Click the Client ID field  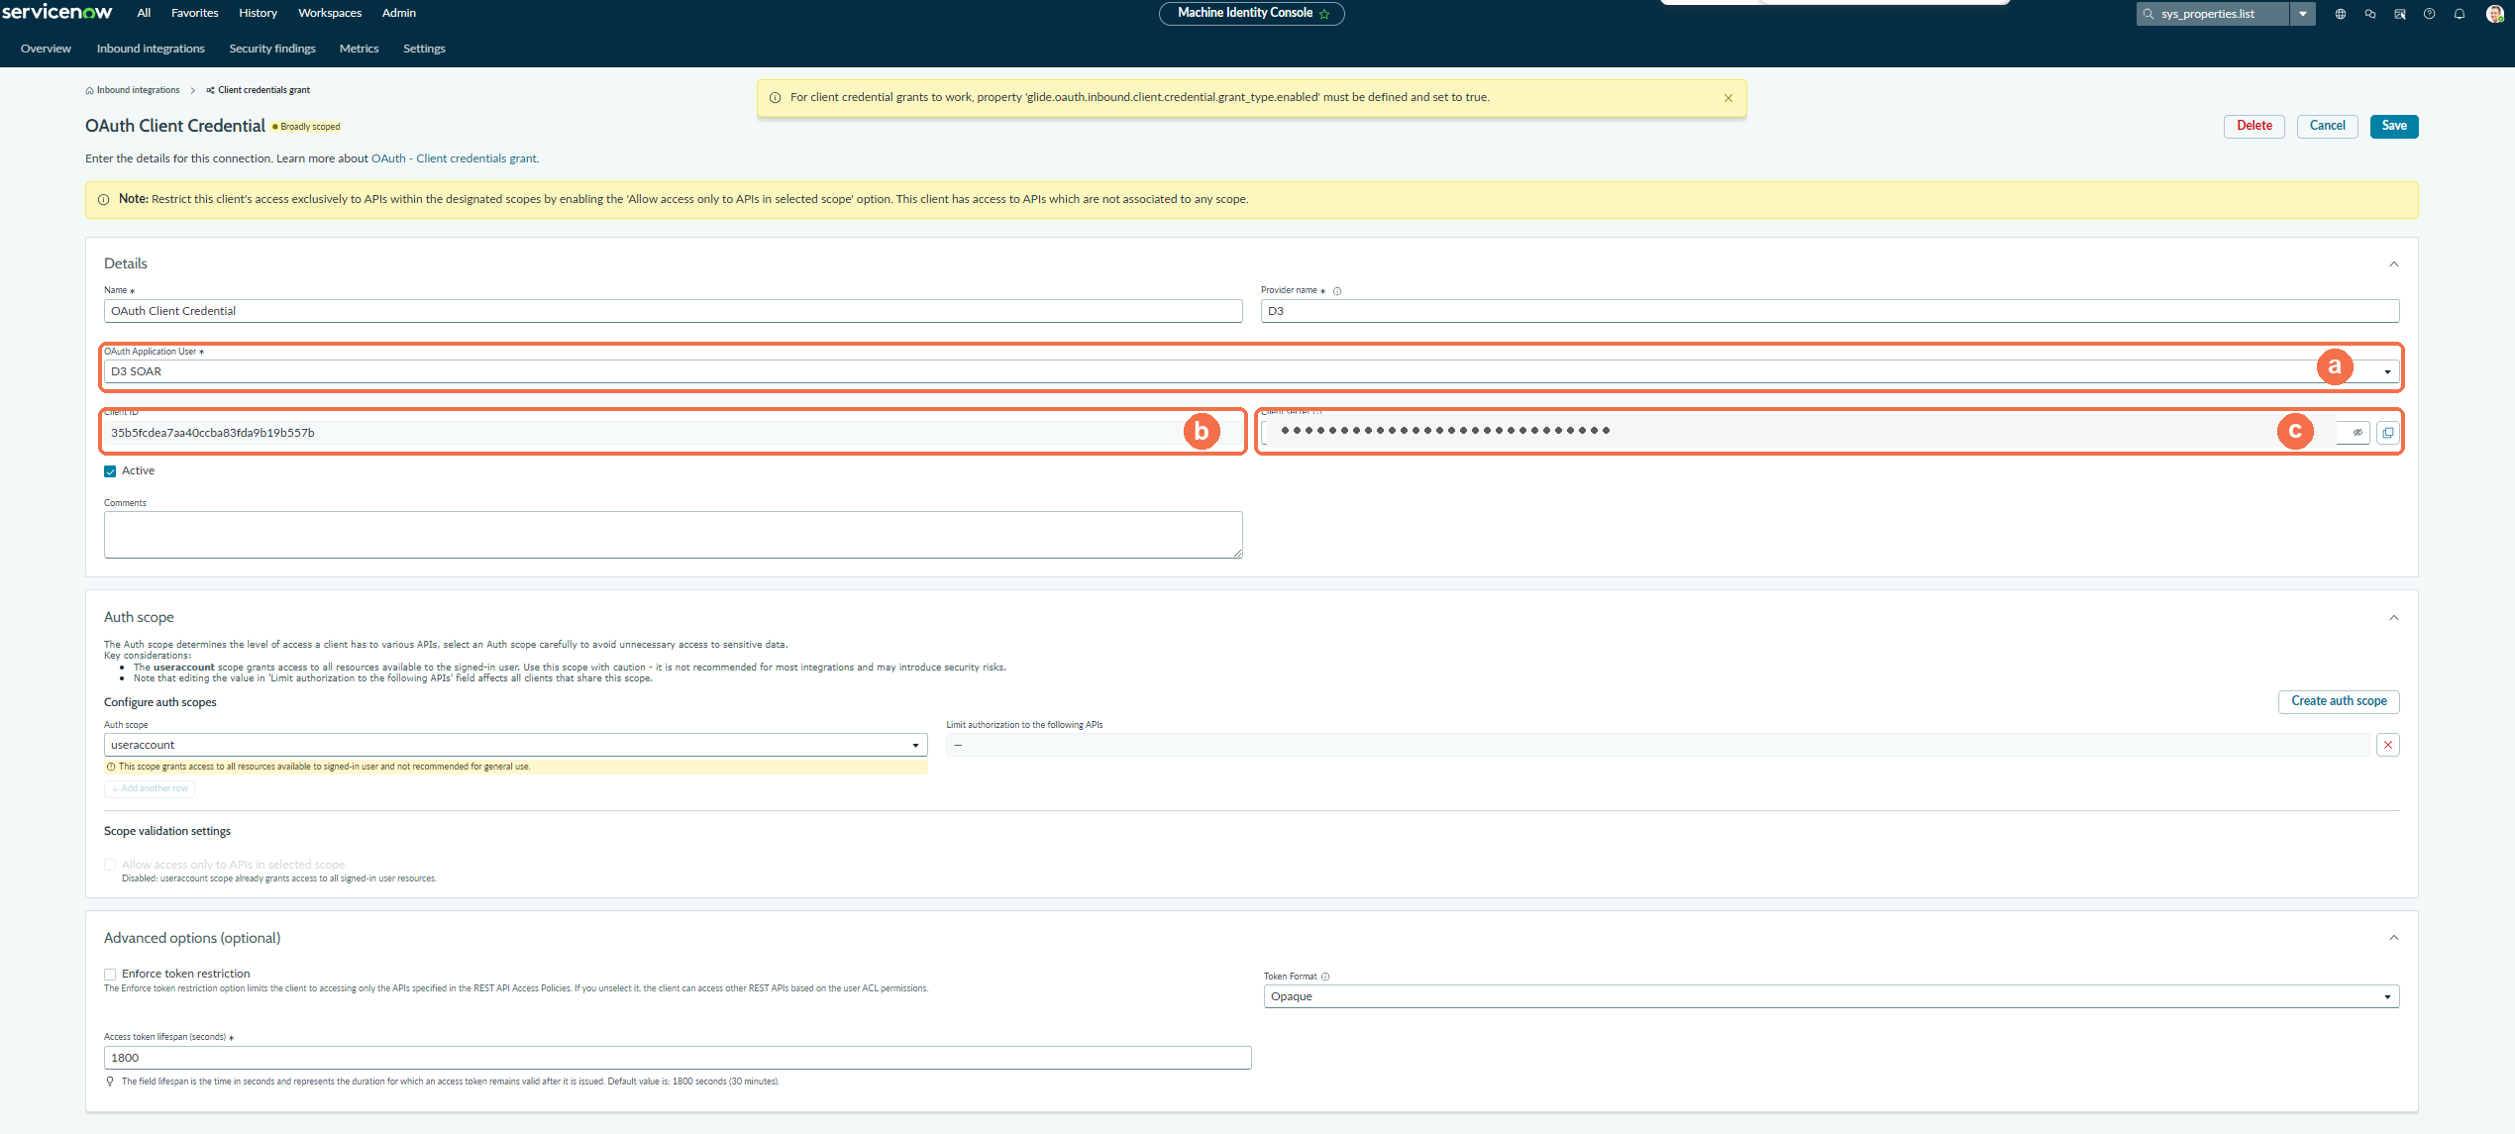pyautogui.click(x=673, y=433)
